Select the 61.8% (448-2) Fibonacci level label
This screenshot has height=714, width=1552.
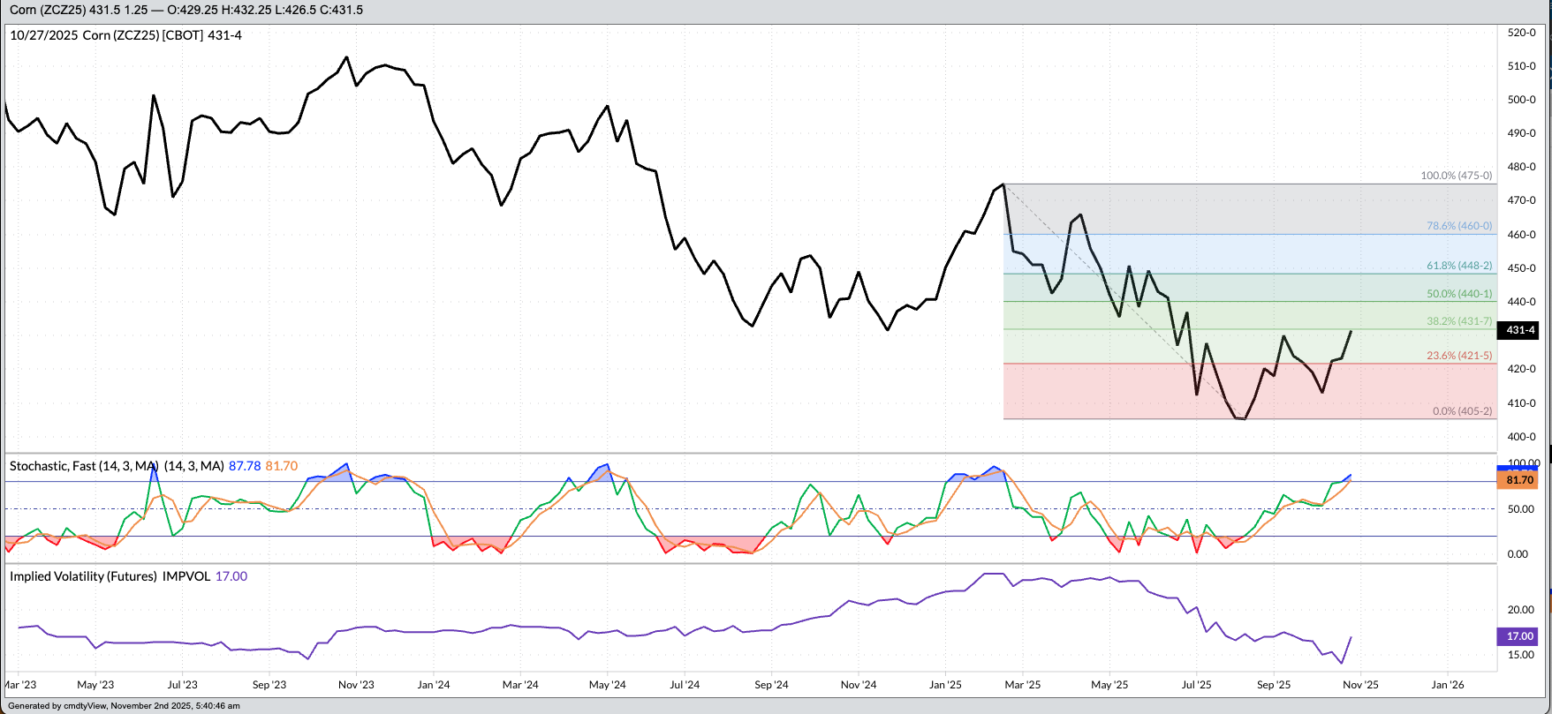click(x=1459, y=266)
